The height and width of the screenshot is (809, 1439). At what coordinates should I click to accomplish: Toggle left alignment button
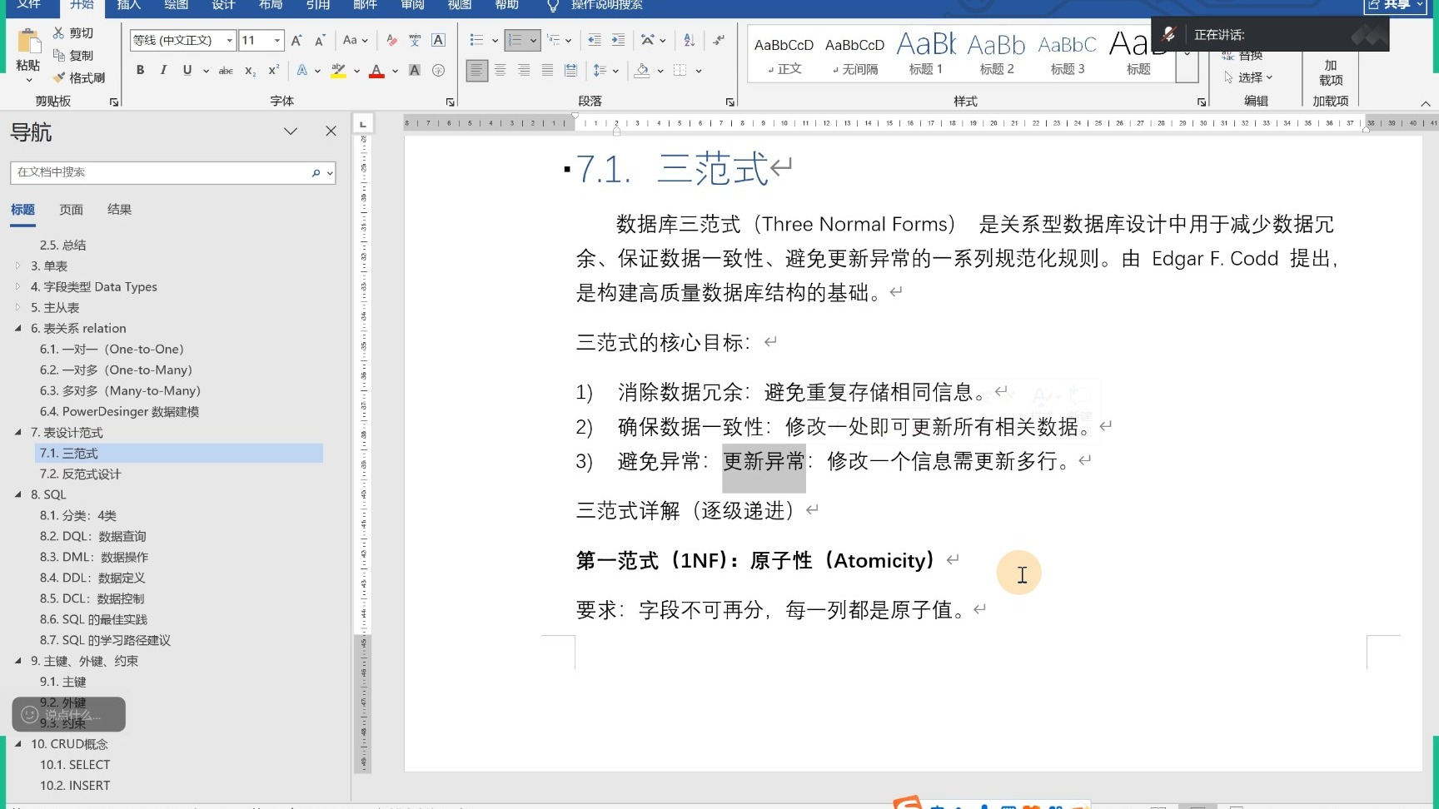click(x=476, y=71)
